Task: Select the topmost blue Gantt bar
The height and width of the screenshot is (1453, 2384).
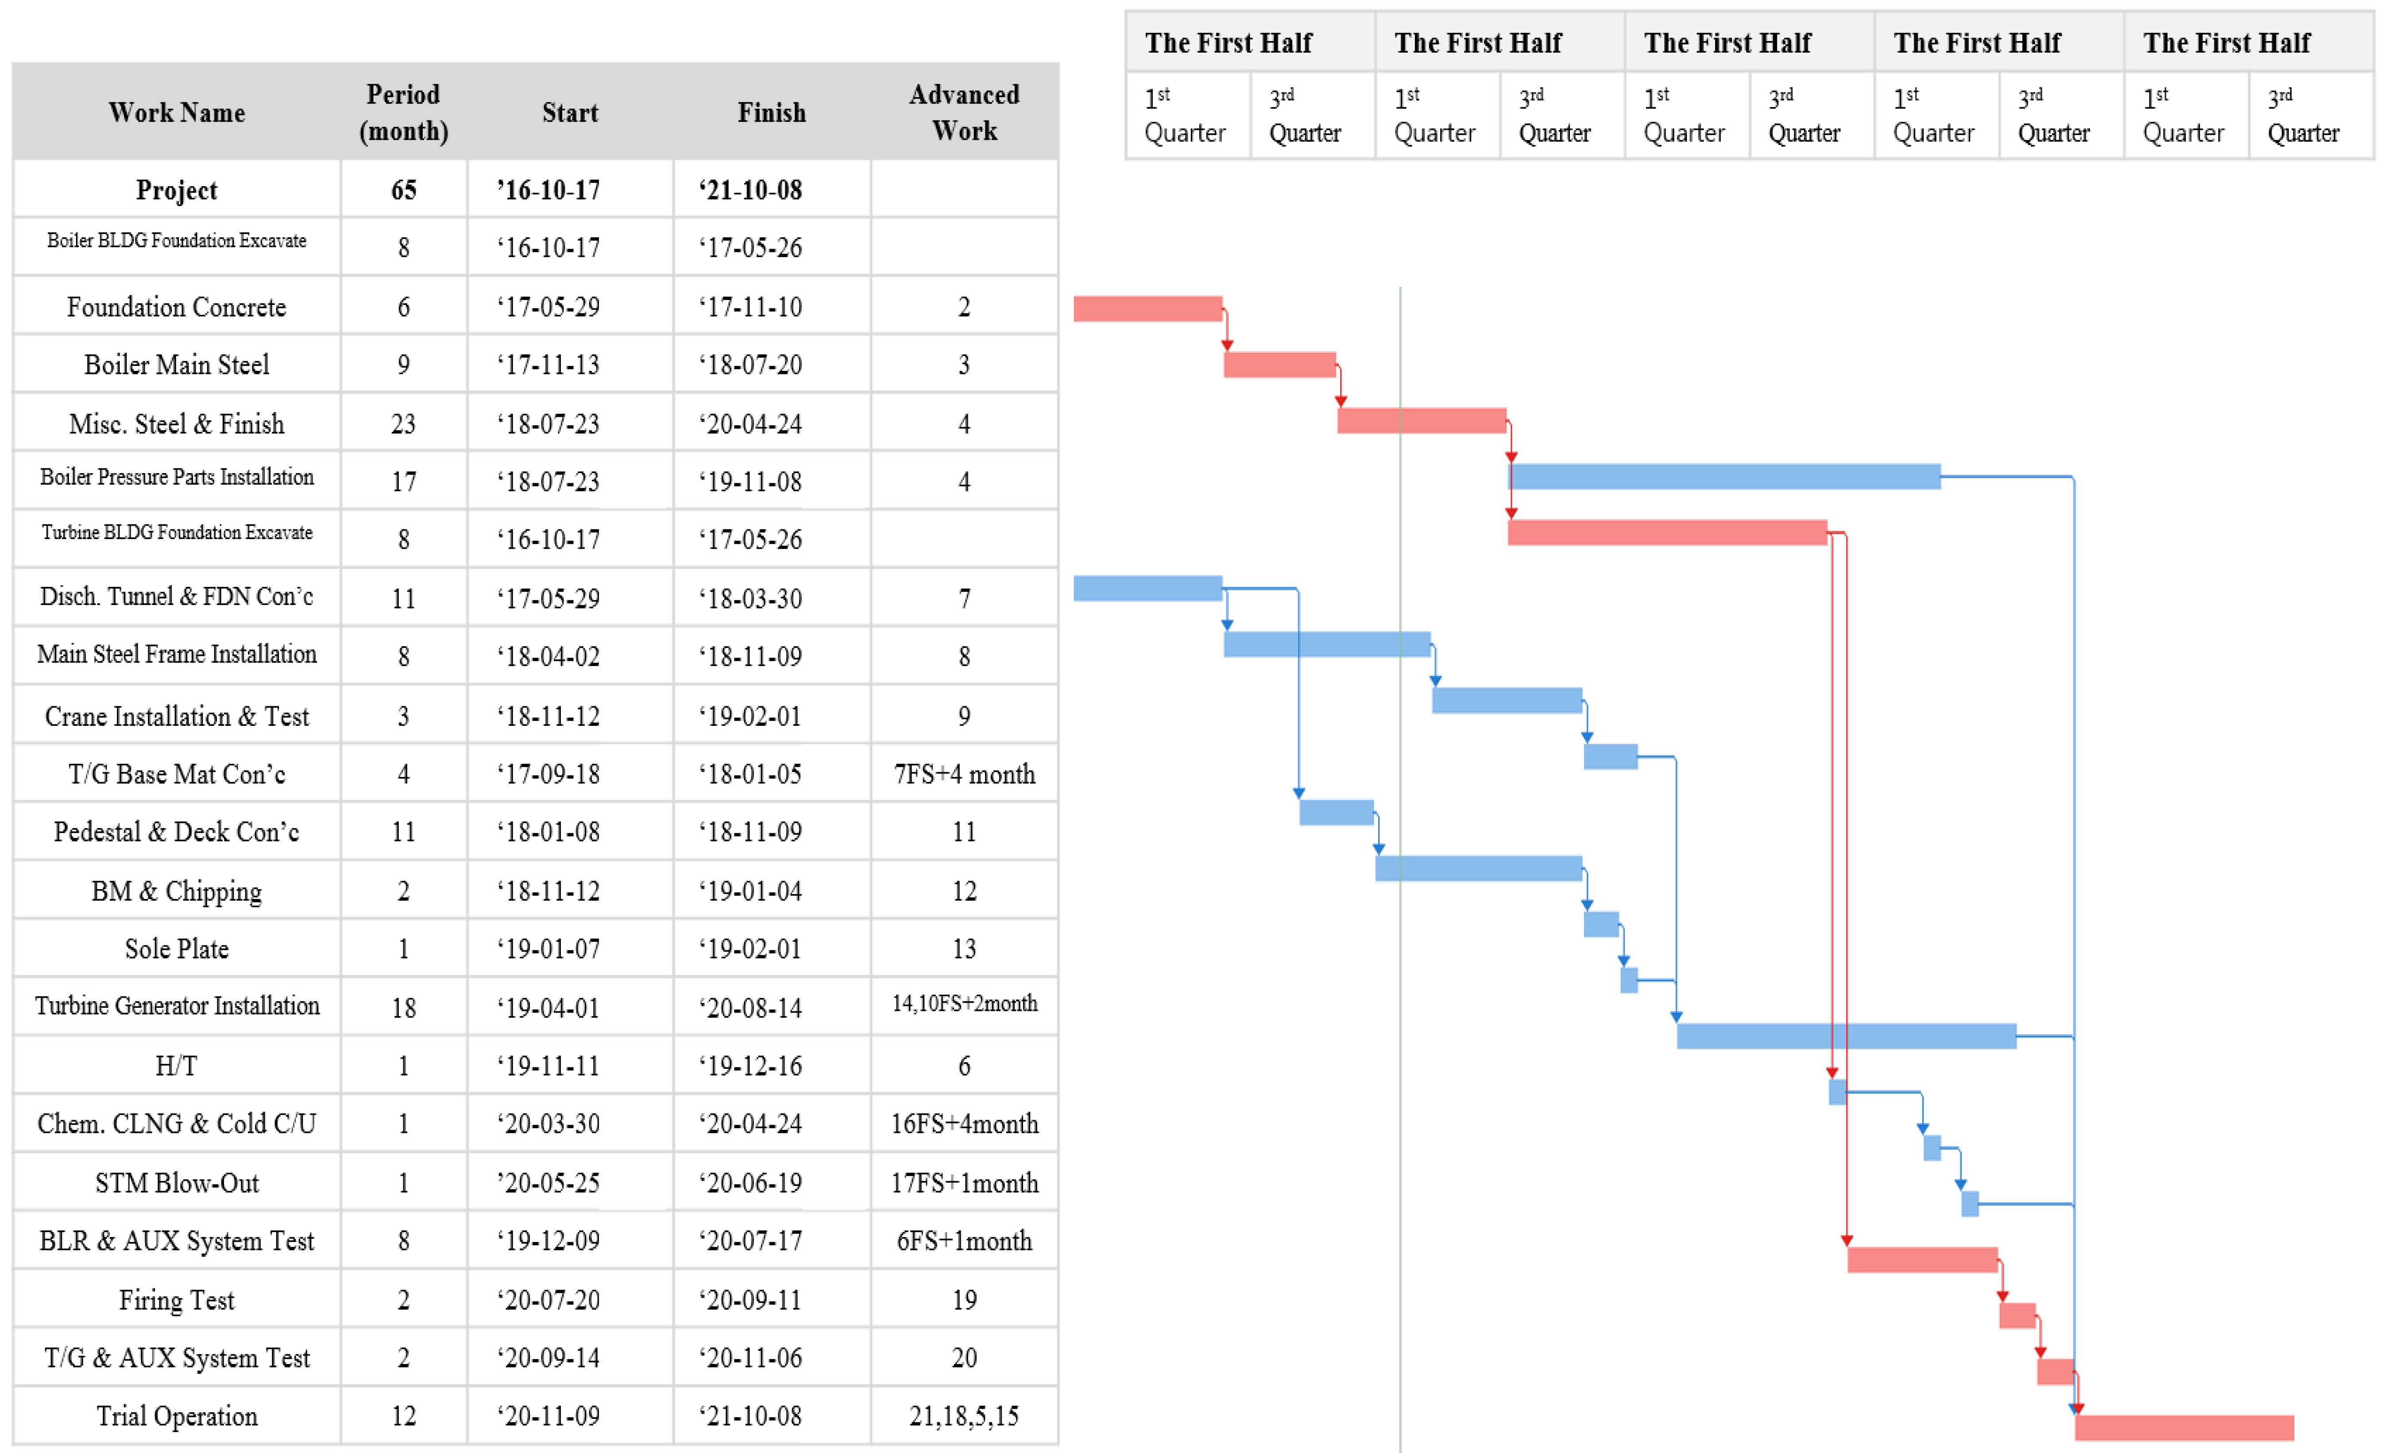Action: 1724,476
